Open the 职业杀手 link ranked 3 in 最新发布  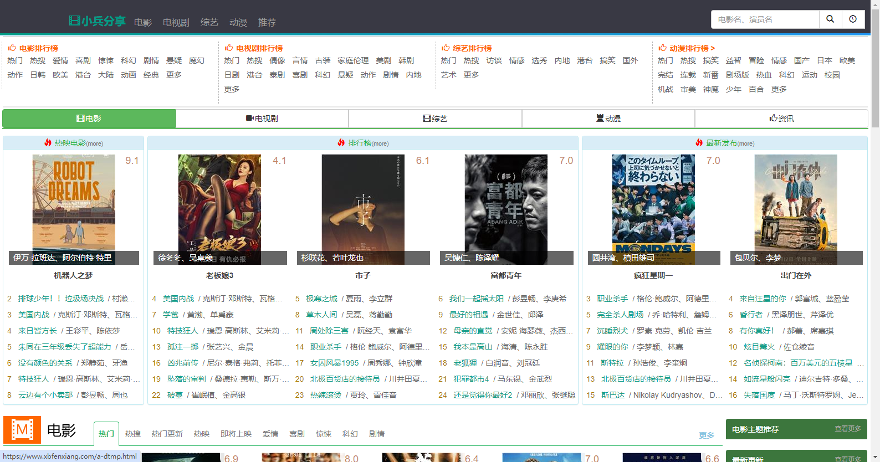612,299
